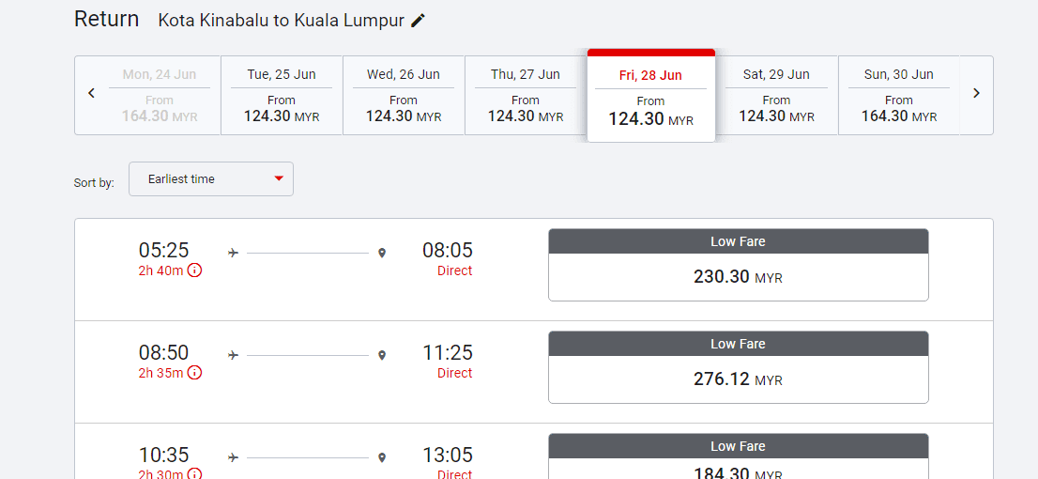The image size is (1038, 479).
Task: Show later dates with the right arrow
Action: tap(976, 93)
